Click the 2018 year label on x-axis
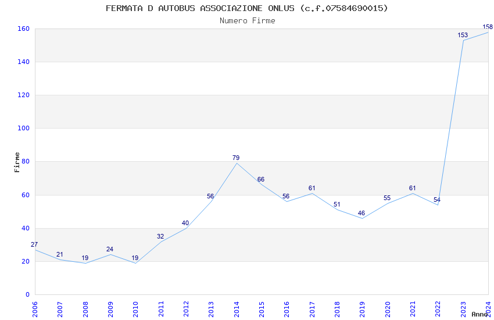The height and width of the screenshot is (320, 494). pyautogui.click(x=337, y=309)
